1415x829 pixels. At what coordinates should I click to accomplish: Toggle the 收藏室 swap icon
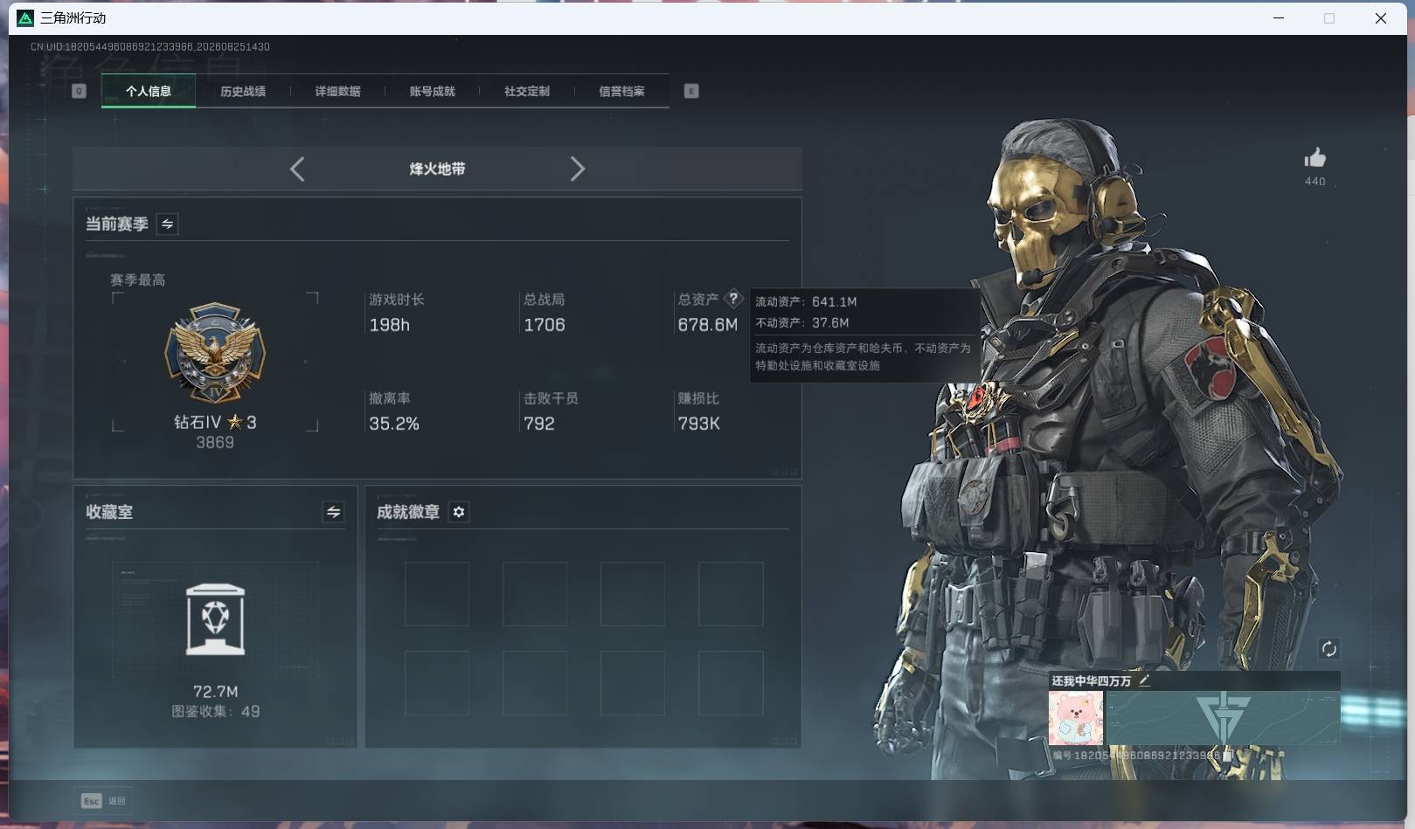(x=333, y=512)
